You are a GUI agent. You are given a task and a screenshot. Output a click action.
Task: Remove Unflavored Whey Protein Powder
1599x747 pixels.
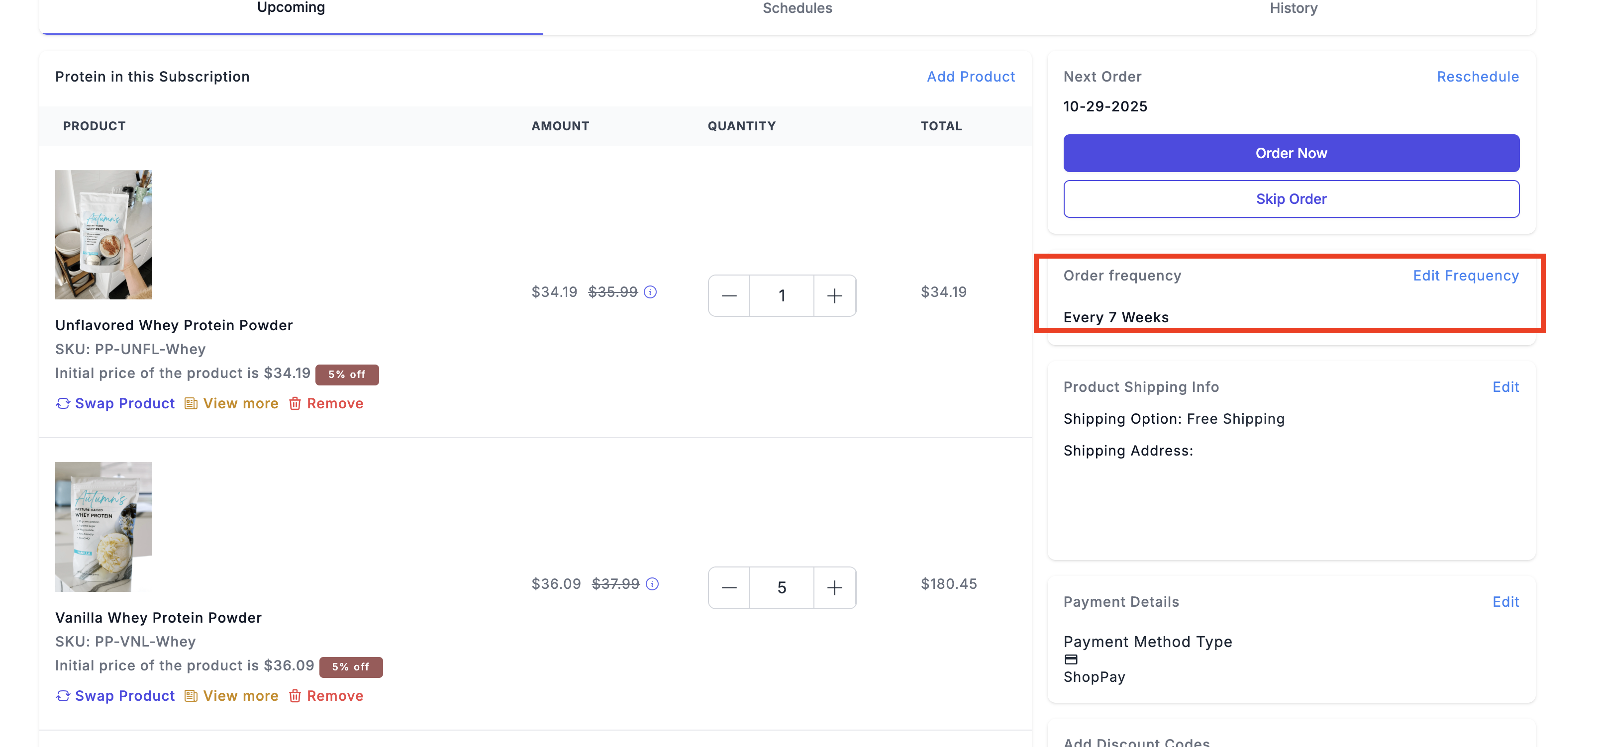pyautogui.click(x=326, y=403)
